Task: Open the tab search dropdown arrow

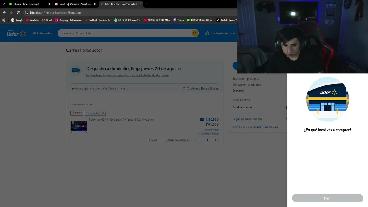Action: (4, 4)
